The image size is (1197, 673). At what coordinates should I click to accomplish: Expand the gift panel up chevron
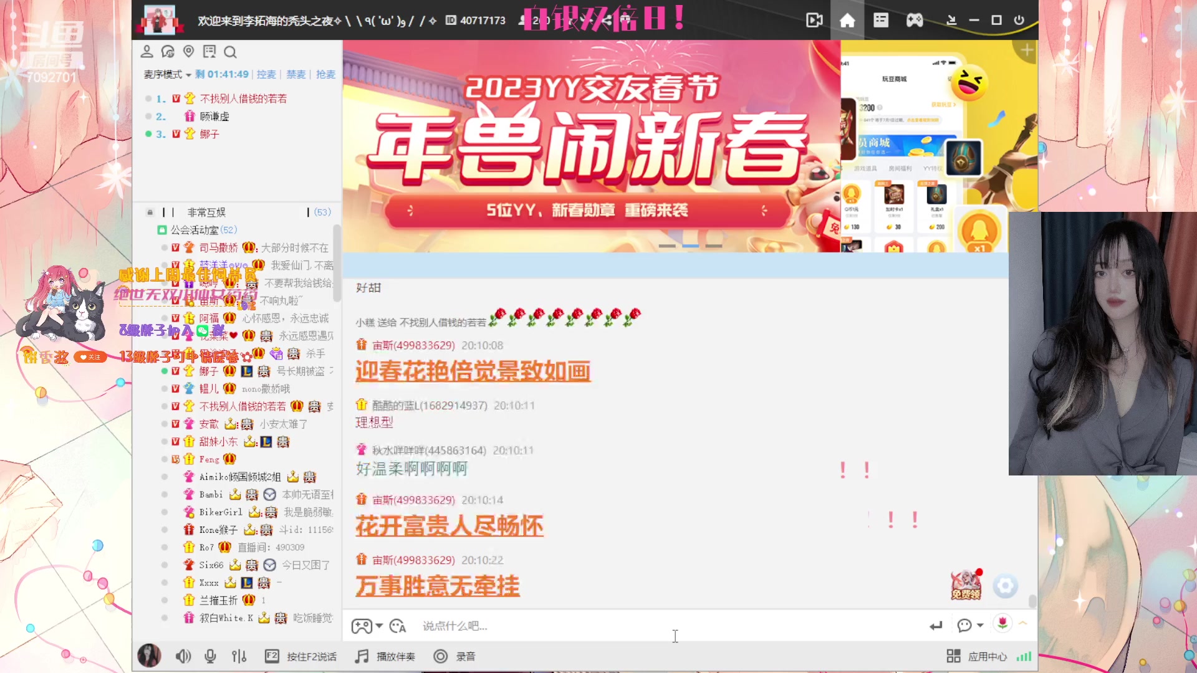(x=1023, y=623)
